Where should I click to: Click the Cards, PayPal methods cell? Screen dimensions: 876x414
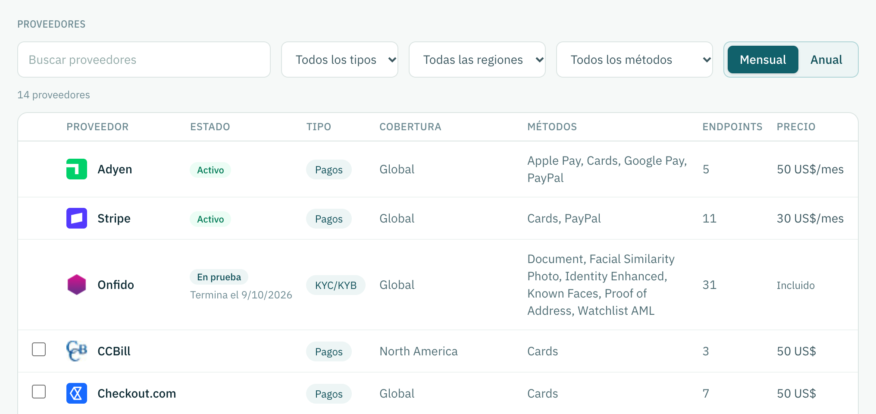pyautogui.click(x=564, y=218)
